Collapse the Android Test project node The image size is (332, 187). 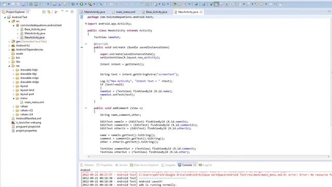tap(5, 17)
